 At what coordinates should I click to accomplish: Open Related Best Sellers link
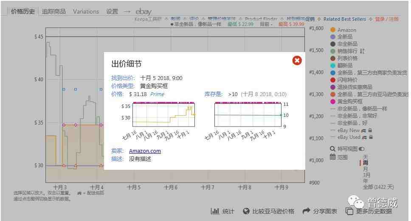345,19
